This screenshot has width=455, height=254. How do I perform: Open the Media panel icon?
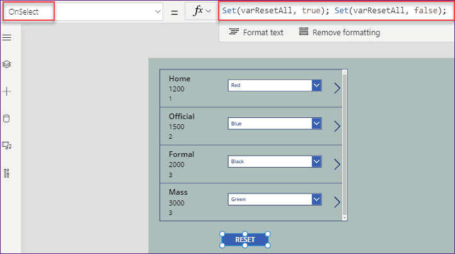coord(7,146)
